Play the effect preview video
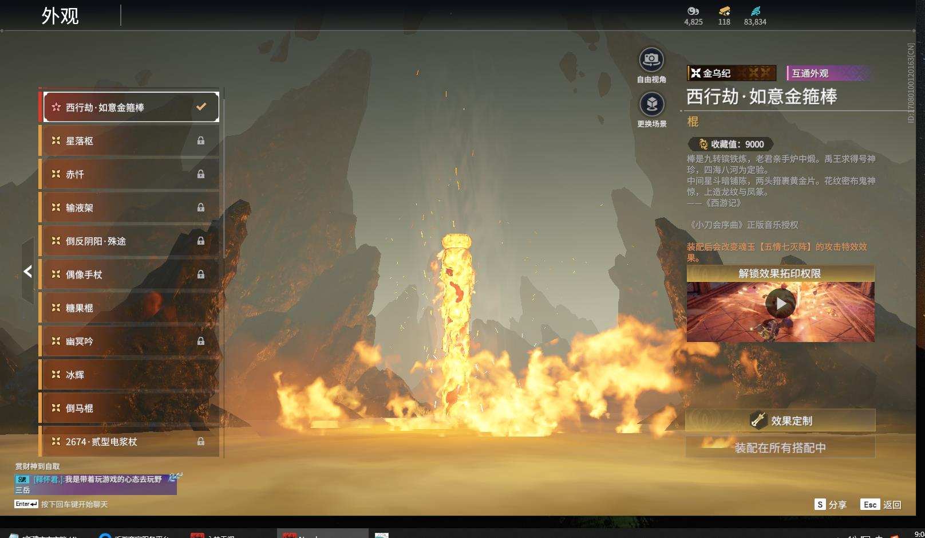 (781, 303)
